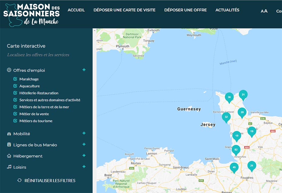The width and height of the screenshot is (282, 193).
Task: Click the Lannion label on the map
Action: point(152,154)
